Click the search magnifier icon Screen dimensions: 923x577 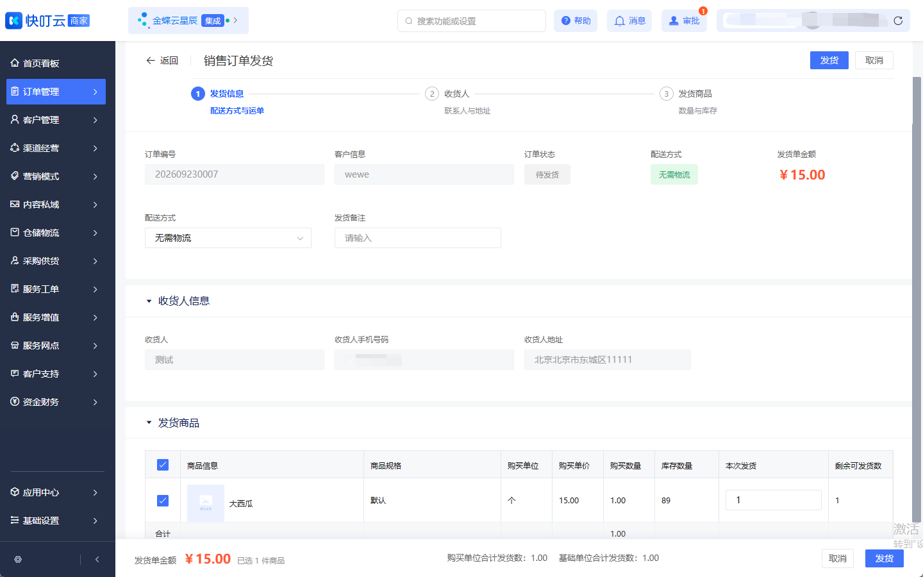tap(408, 21)
